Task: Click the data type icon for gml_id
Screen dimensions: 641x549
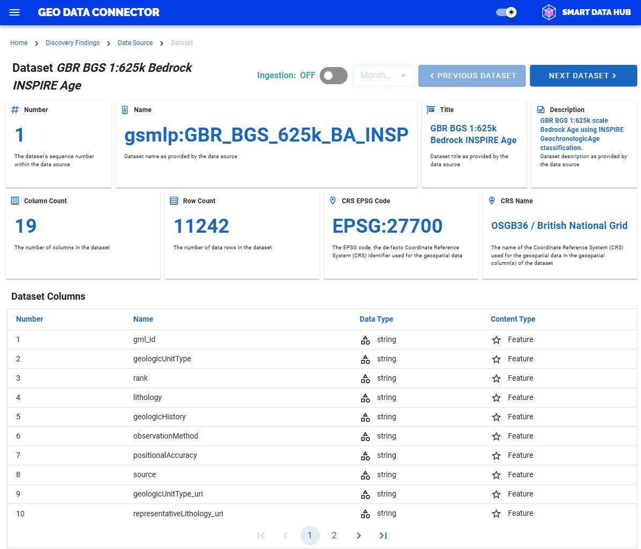Action: [x=365, y=340]
